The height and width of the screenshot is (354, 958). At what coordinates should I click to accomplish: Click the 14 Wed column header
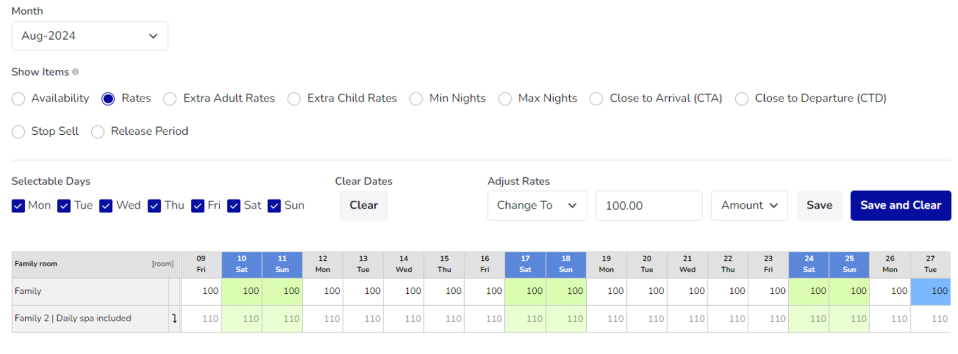(404, 264)
